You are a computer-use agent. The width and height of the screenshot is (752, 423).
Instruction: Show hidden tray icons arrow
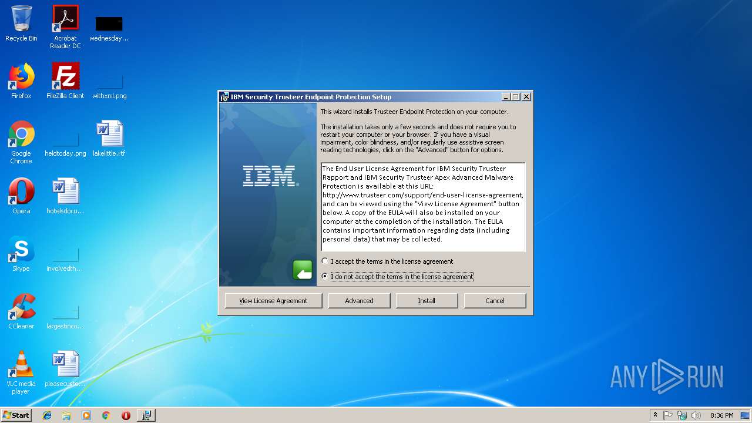click(655, 415)
